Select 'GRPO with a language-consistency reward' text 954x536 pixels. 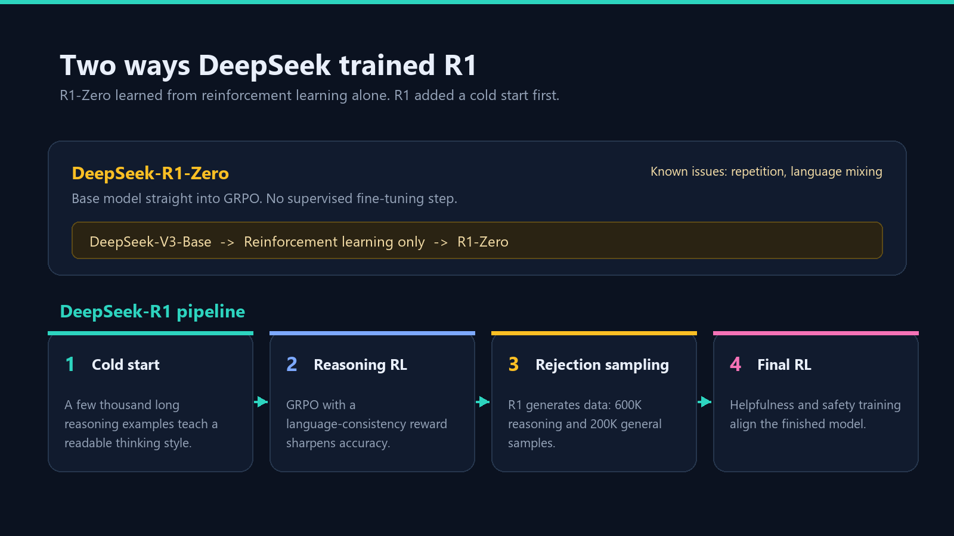[x=367, y=424]
